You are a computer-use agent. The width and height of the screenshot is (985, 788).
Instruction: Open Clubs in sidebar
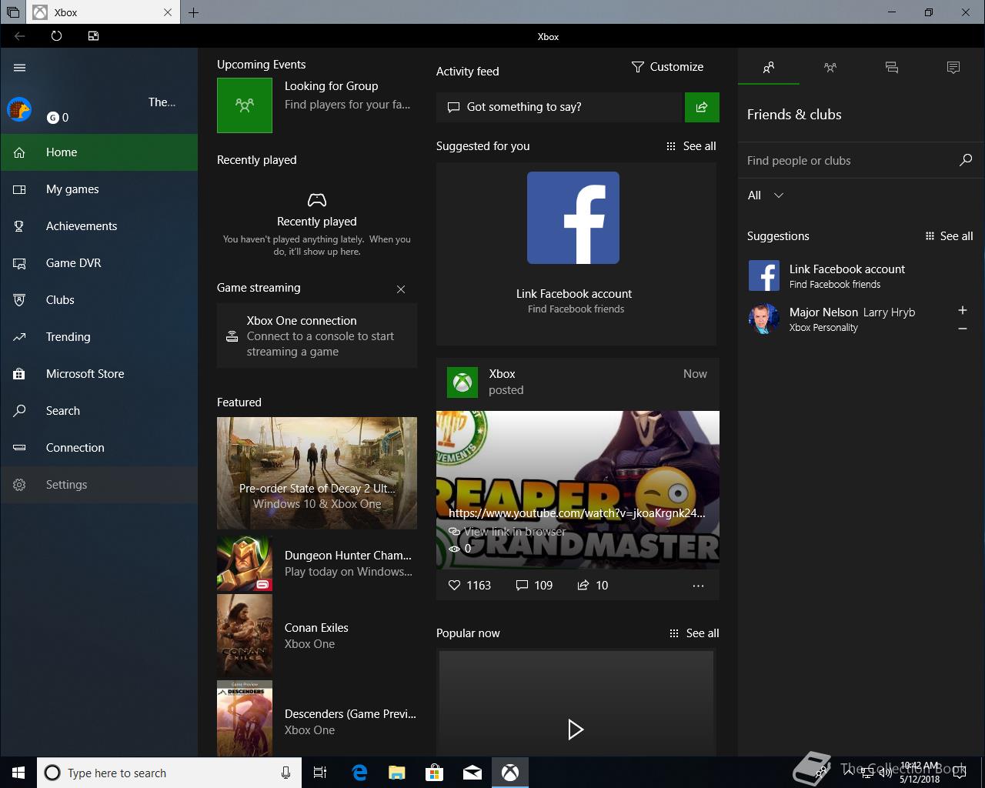pos(98,300)
